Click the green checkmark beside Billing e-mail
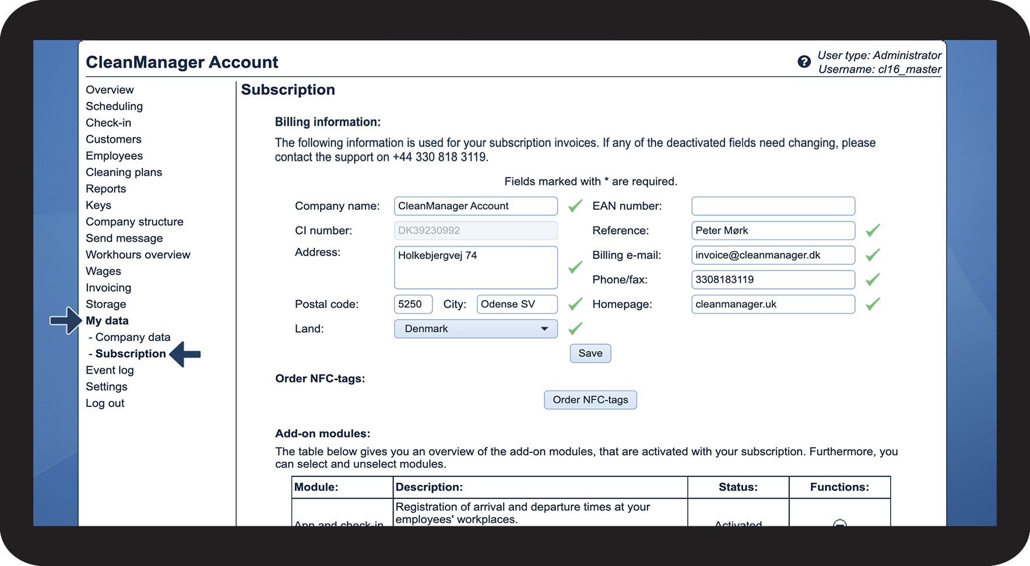 tap(873, 255)
